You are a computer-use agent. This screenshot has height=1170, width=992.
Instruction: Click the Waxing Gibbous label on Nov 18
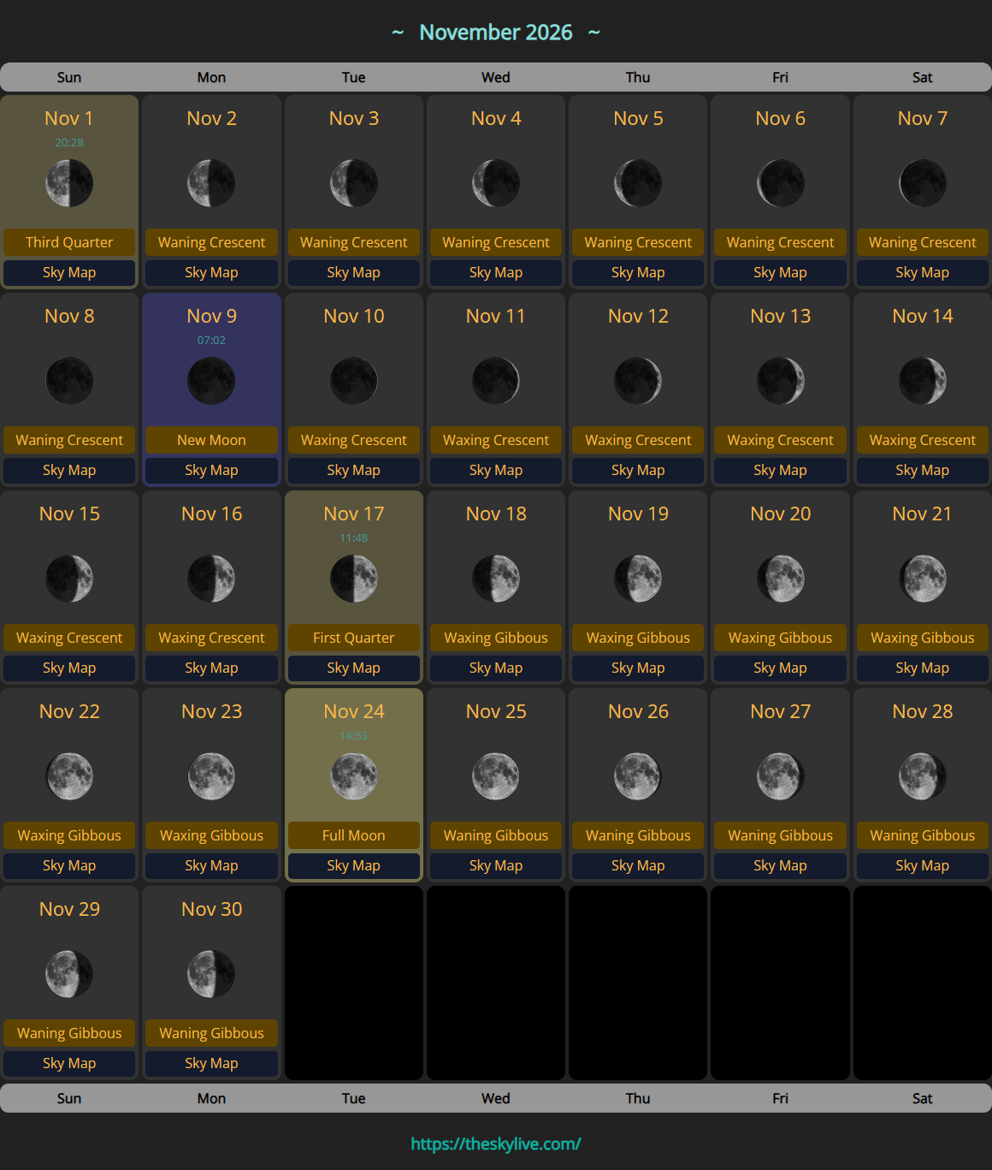click(496, 638)
